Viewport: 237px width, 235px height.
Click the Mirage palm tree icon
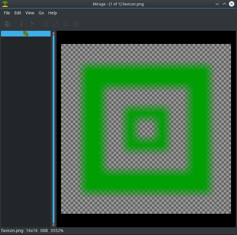tap(5, 4)
